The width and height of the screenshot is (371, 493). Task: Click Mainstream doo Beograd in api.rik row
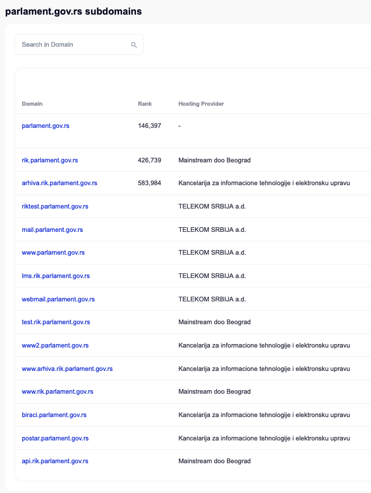(x=215, y=461)
